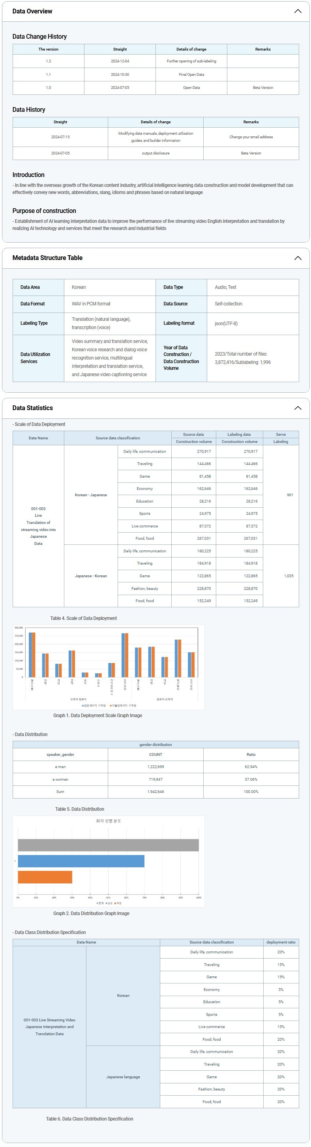Collapse the Metadata Structure Table chevron
This screenshot has width=311, height=1147.
(x=298, y=258)
